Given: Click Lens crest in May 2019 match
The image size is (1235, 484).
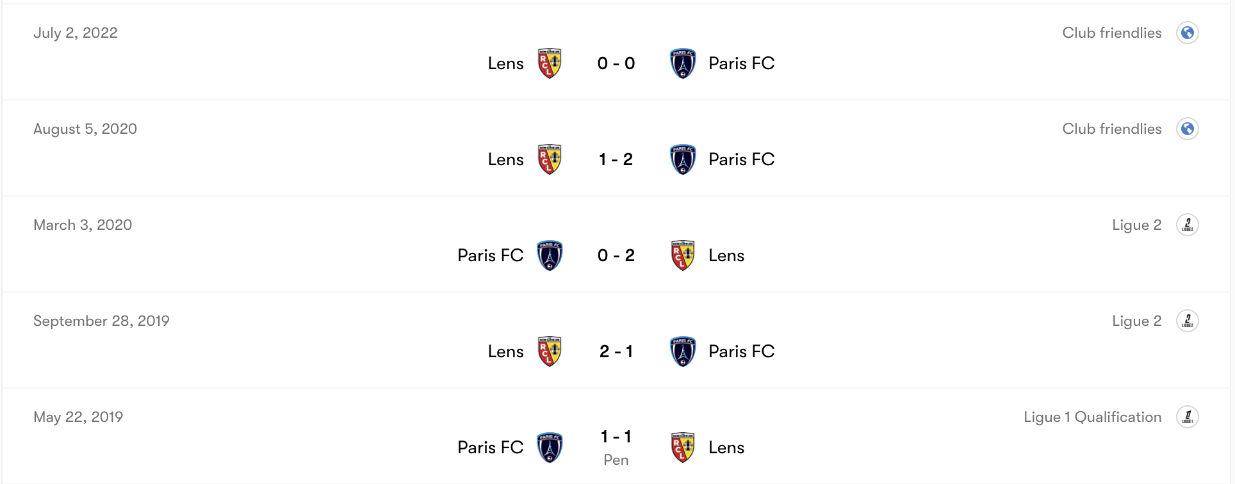Looking at the screenshot, I should [x=683, y=448].
